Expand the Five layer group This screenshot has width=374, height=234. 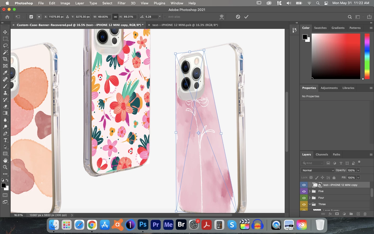click(310, 191)
